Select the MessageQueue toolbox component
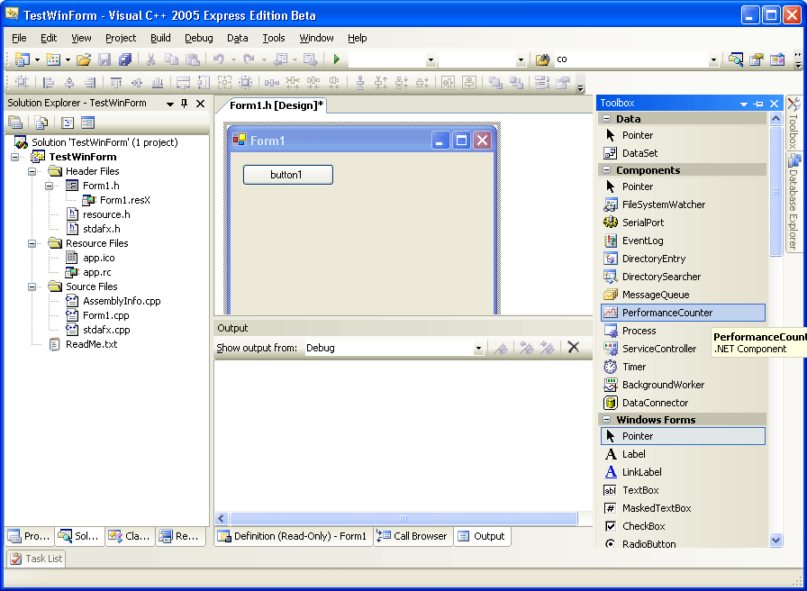The width and height of the screenshot is (807, 591). pos(683,295)
